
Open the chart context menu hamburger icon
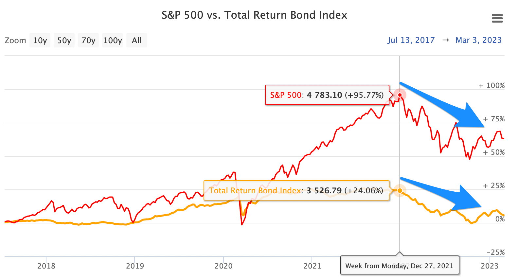[497, 18]
